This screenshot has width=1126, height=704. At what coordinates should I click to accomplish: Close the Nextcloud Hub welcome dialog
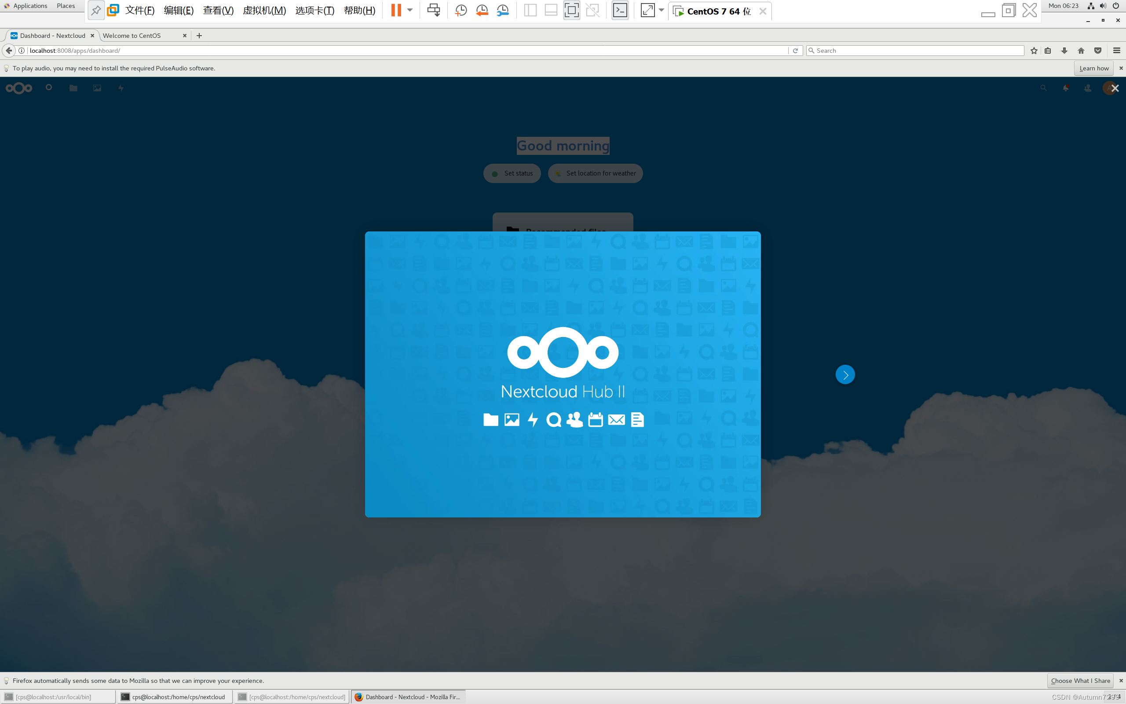click(x=1115, y=88)
